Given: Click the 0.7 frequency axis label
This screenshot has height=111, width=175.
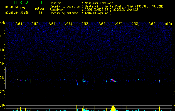Looking at the screenshot, I should click(x=2, y=92).
